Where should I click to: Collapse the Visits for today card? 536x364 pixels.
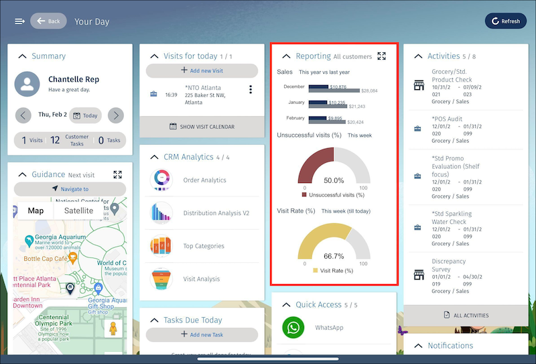pyautogui.click(x=154, y=56)
